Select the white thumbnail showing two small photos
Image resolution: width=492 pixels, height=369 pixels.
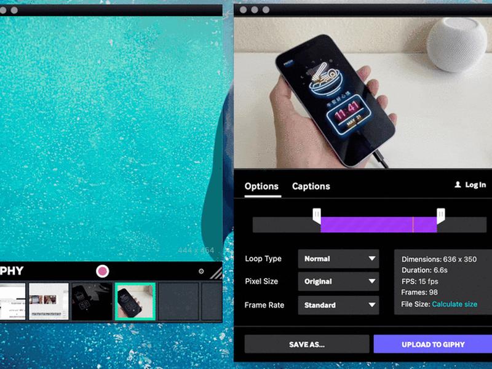tap(49, 301)
